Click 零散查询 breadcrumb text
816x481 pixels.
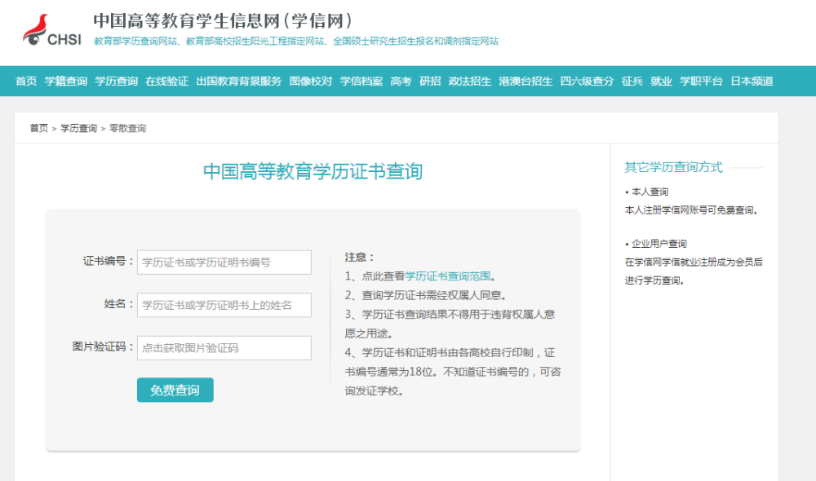[127, 129]
